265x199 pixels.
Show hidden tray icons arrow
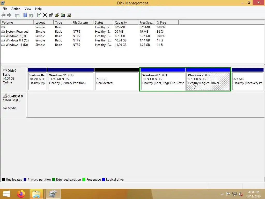pos(222,194)
